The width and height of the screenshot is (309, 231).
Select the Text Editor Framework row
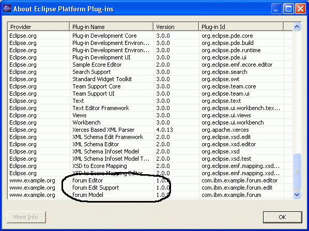150,108
